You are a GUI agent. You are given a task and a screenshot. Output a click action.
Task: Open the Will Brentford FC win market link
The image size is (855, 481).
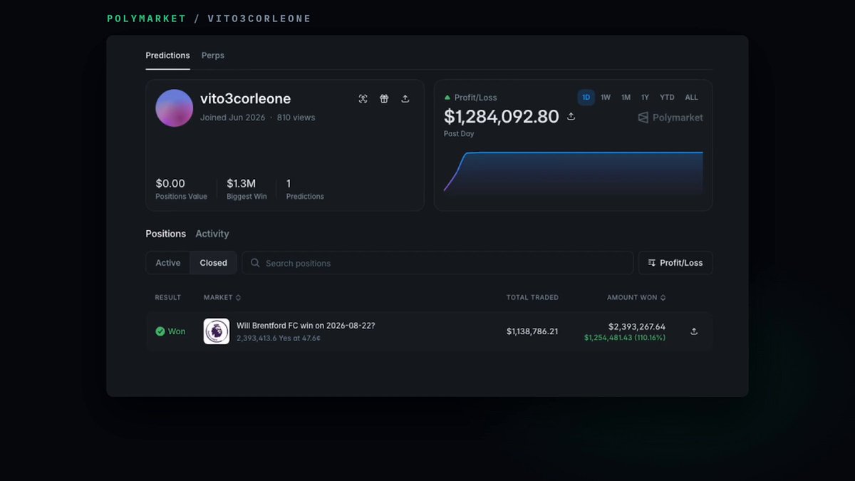pyautogui.click(x=306, y=326)
